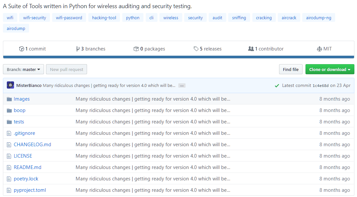Open the boop folder
Viewport: 357px width, 197px height.
pos(20,110)
